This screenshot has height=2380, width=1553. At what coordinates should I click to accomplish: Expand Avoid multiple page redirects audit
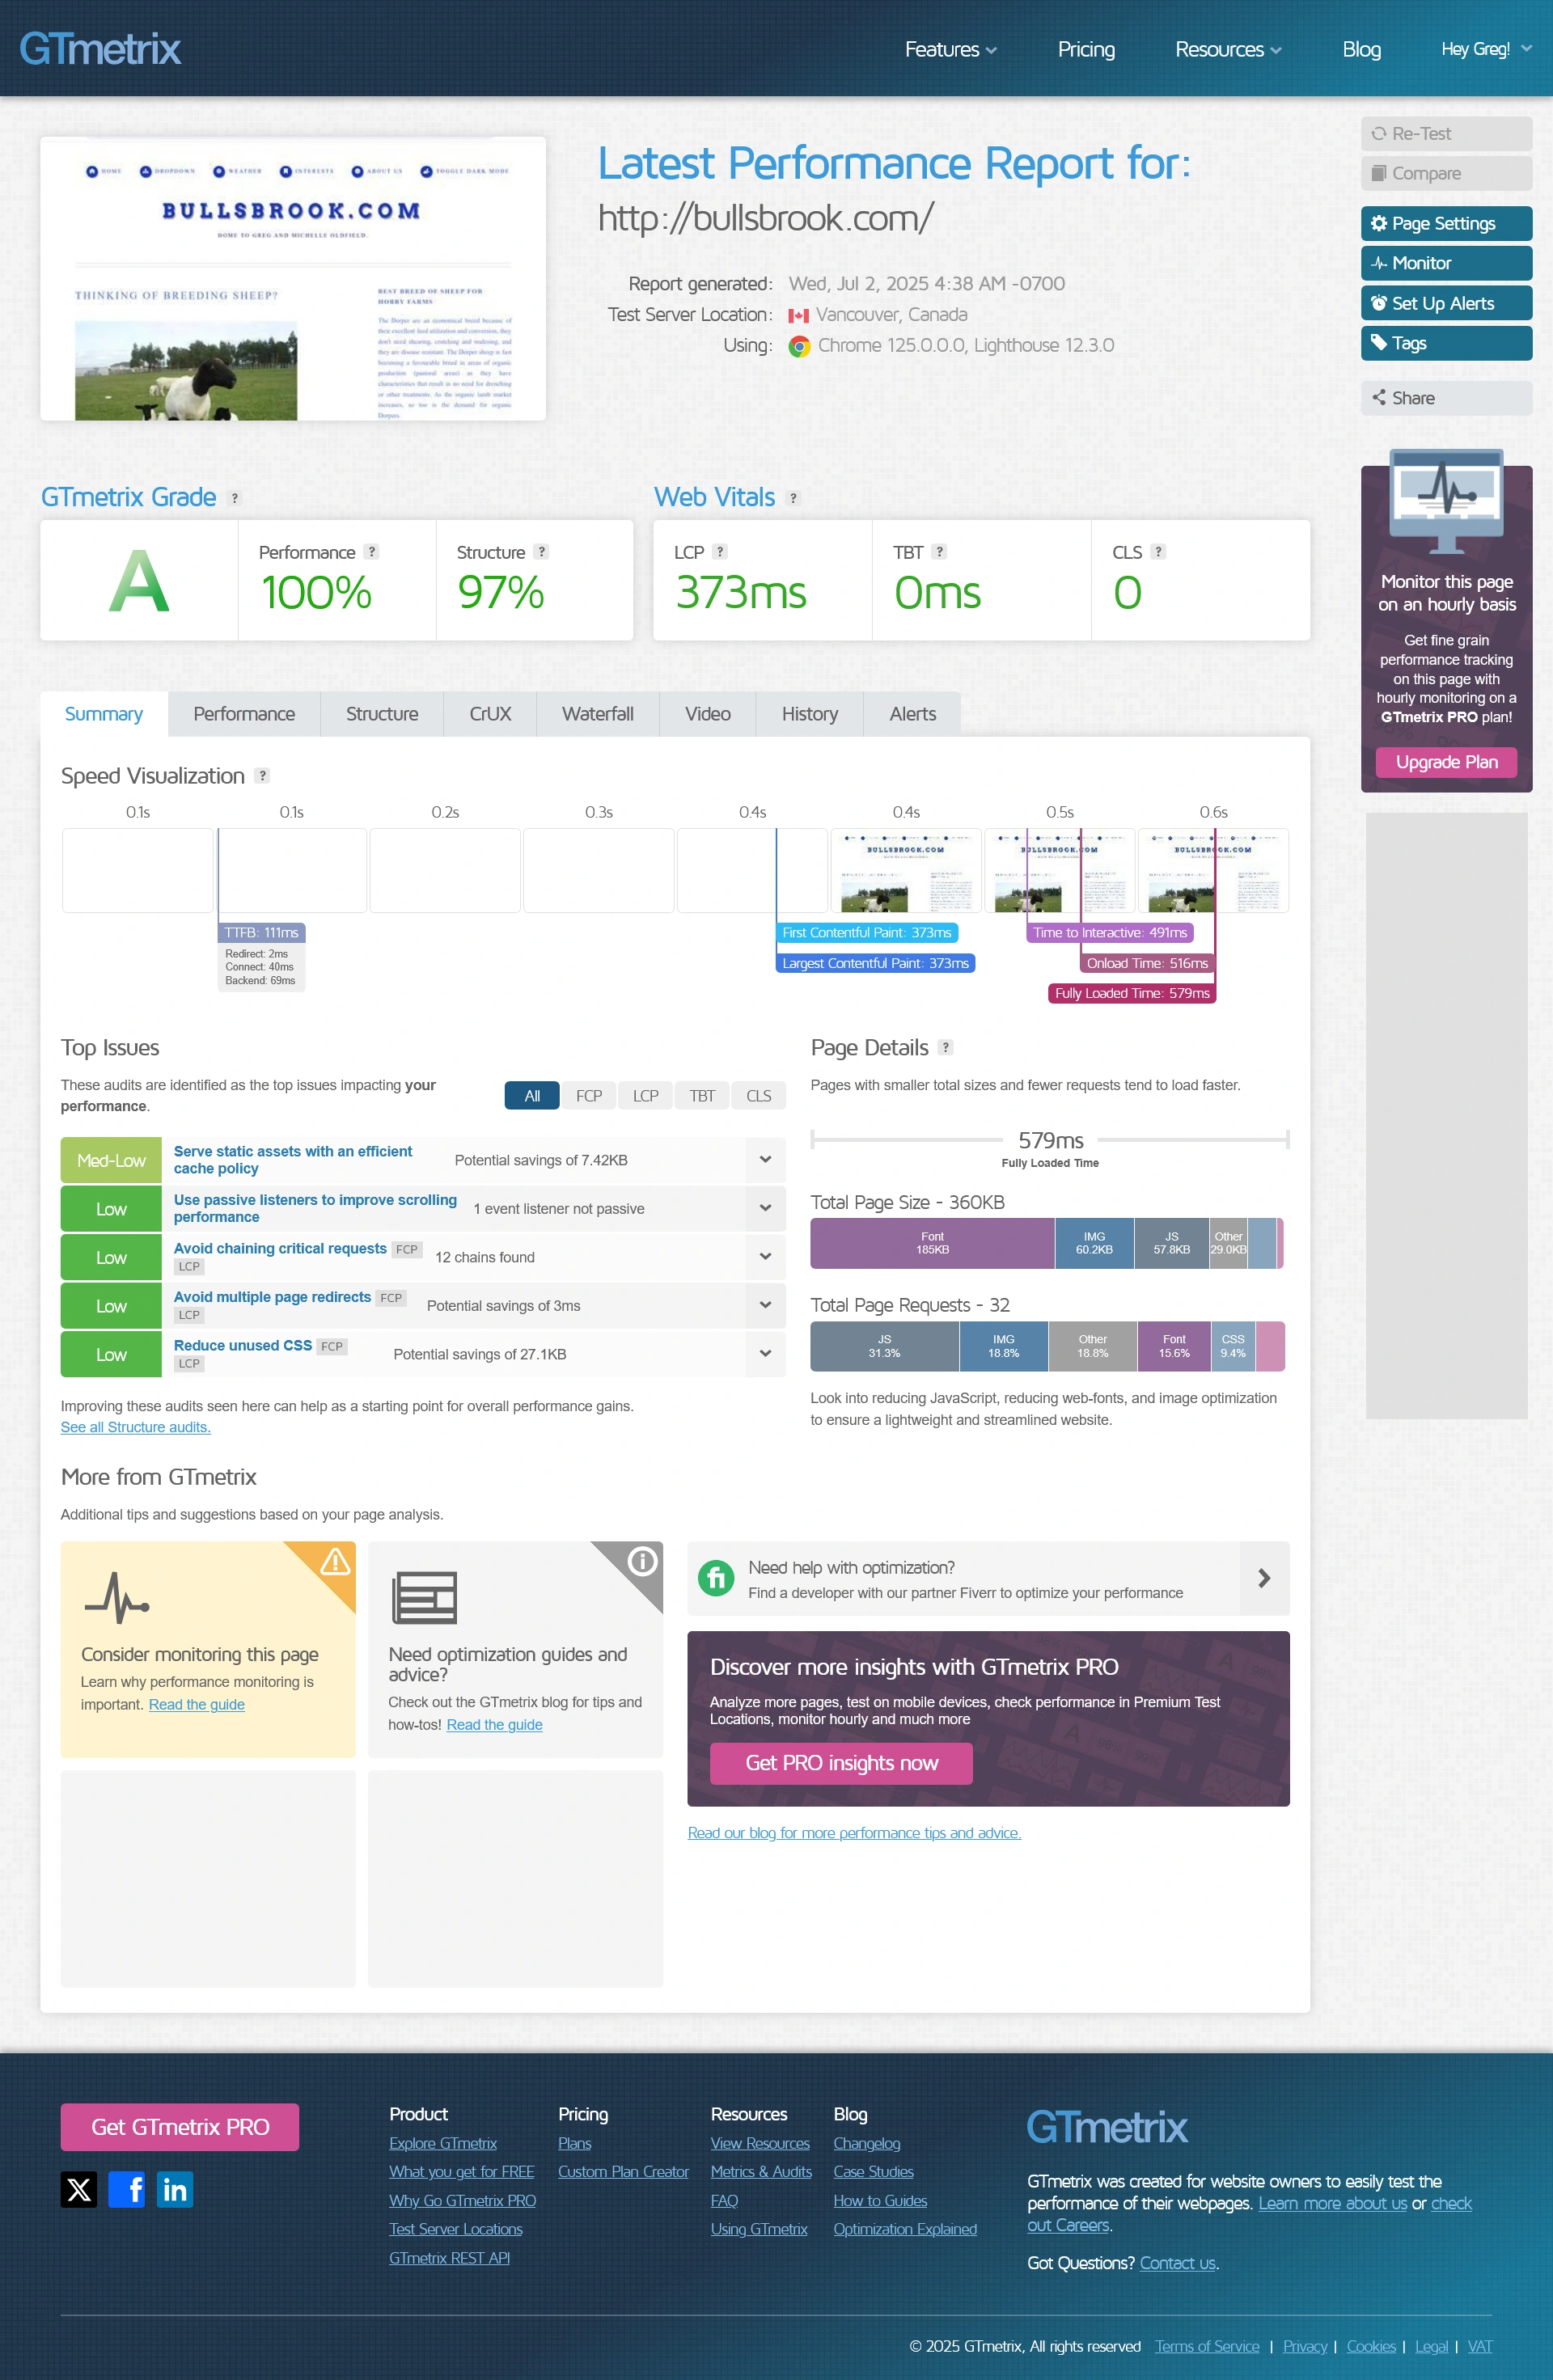tap(765, 1305)
